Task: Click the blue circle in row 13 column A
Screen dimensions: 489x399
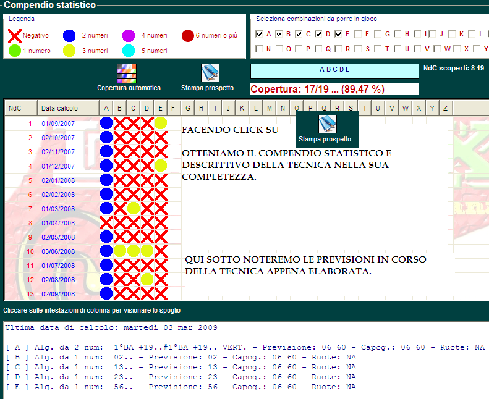Action: point(106,294)
